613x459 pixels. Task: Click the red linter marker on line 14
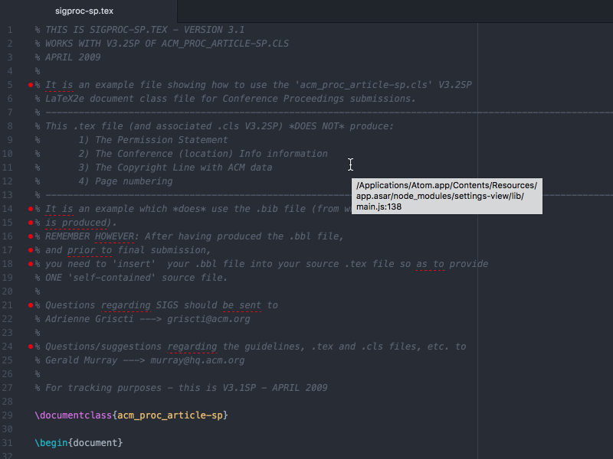(30, 209)
